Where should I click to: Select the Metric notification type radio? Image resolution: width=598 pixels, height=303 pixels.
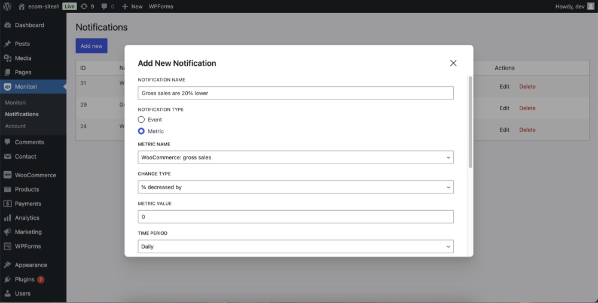point(141,131)
